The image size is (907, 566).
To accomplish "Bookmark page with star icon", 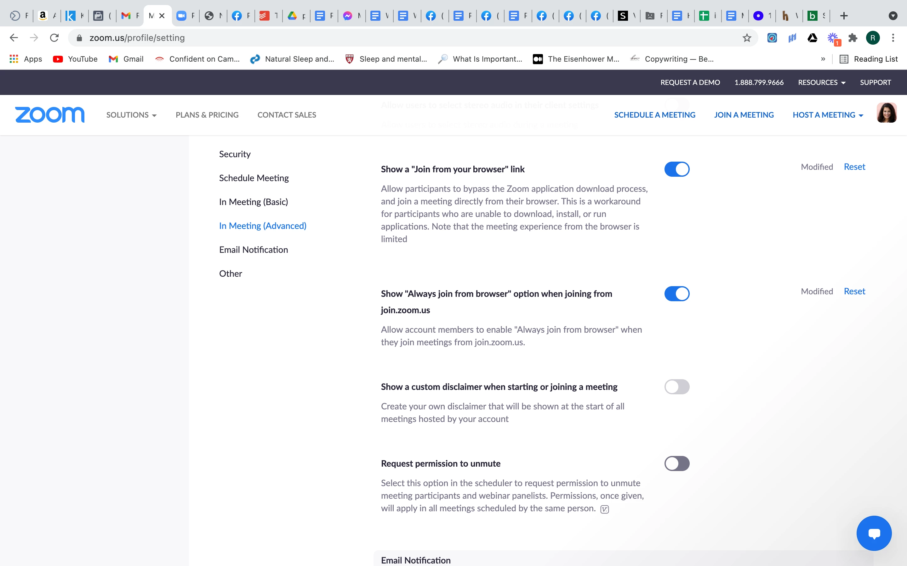I will coord(747,38).
